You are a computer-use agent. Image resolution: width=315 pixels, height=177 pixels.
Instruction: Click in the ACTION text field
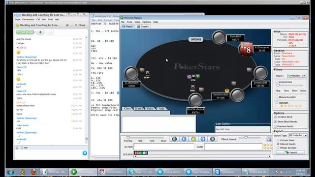[x=164, y=147]
